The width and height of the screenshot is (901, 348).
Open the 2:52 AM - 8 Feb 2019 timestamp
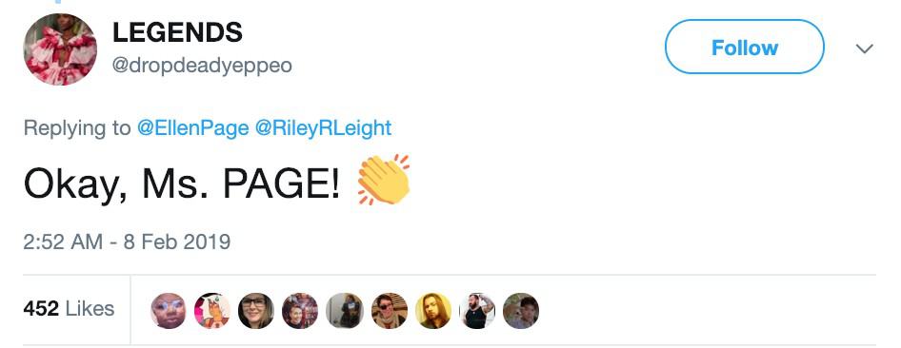click(x=127, y=242)
